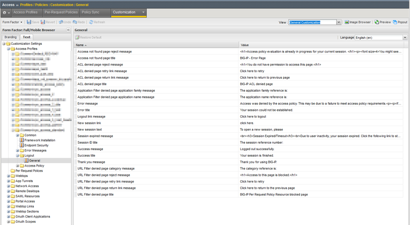Pop out the customization editor

click(400, 22)
